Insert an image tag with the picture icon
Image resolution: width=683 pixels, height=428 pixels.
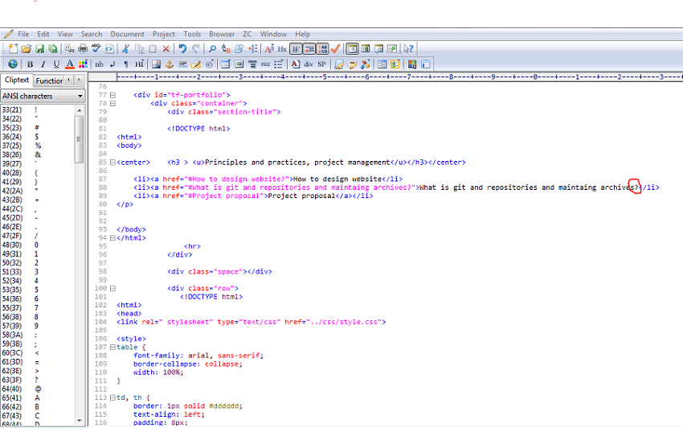coord(157,64)
